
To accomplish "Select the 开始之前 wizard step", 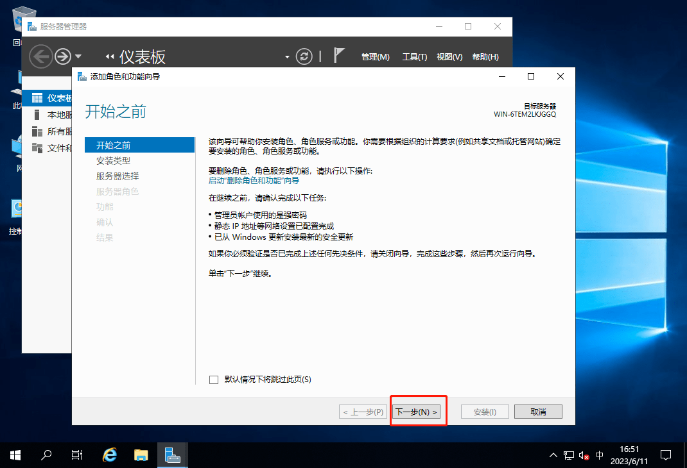I will (x=139, y=146).
